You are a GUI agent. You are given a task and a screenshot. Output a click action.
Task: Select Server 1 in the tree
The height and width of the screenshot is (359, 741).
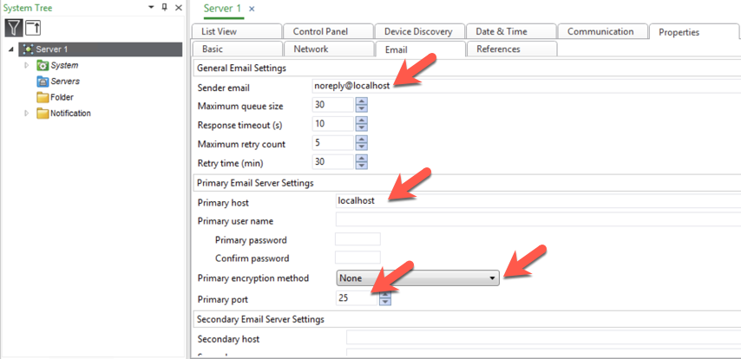coord(100,49)
